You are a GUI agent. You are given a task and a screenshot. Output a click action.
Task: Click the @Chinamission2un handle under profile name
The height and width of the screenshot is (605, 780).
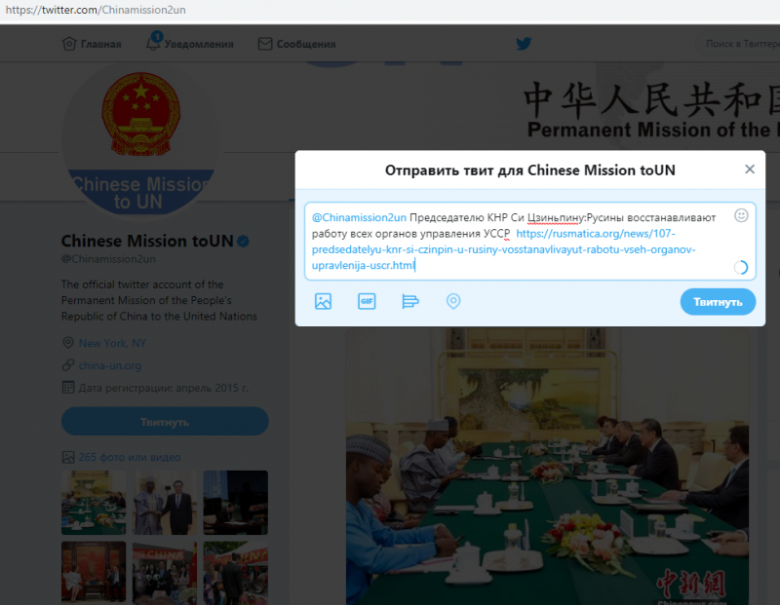[108, 259]
